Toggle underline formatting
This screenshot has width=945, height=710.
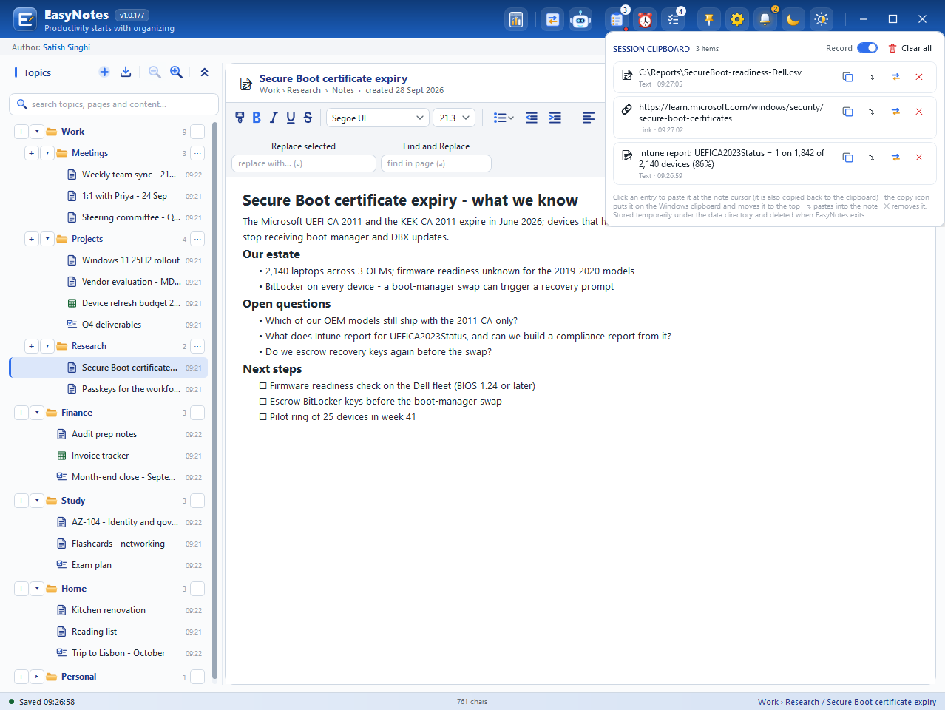coord(291,118)
